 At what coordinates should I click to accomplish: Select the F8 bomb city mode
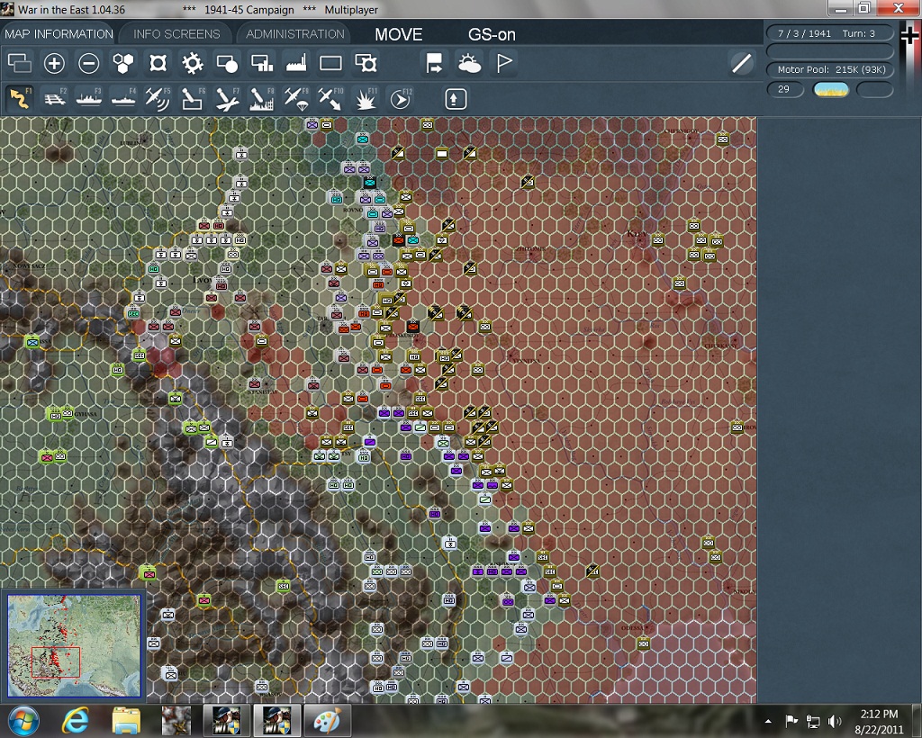tap(262, 99)
